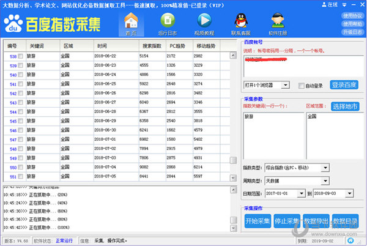Tick checkbox for row 545
367x246 pixels.
21,121
